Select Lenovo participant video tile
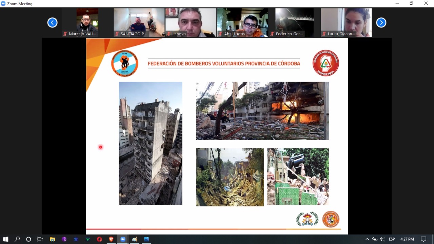 coord(191,22)
